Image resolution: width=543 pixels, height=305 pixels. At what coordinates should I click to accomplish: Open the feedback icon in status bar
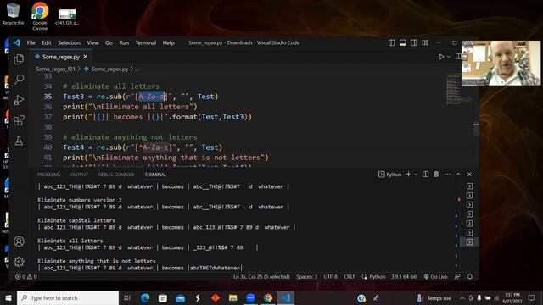tap(457, 277)
